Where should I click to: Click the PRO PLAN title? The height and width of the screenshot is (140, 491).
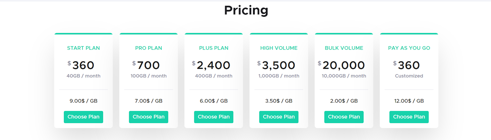pyautogui.click(x=149, y=48)
